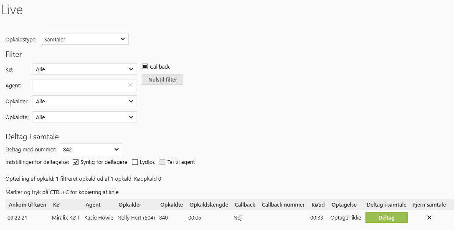The height and width of the screenshot is (230, 454).
Task: Enable the Lydløs checkbox
Action: point(135,162)
